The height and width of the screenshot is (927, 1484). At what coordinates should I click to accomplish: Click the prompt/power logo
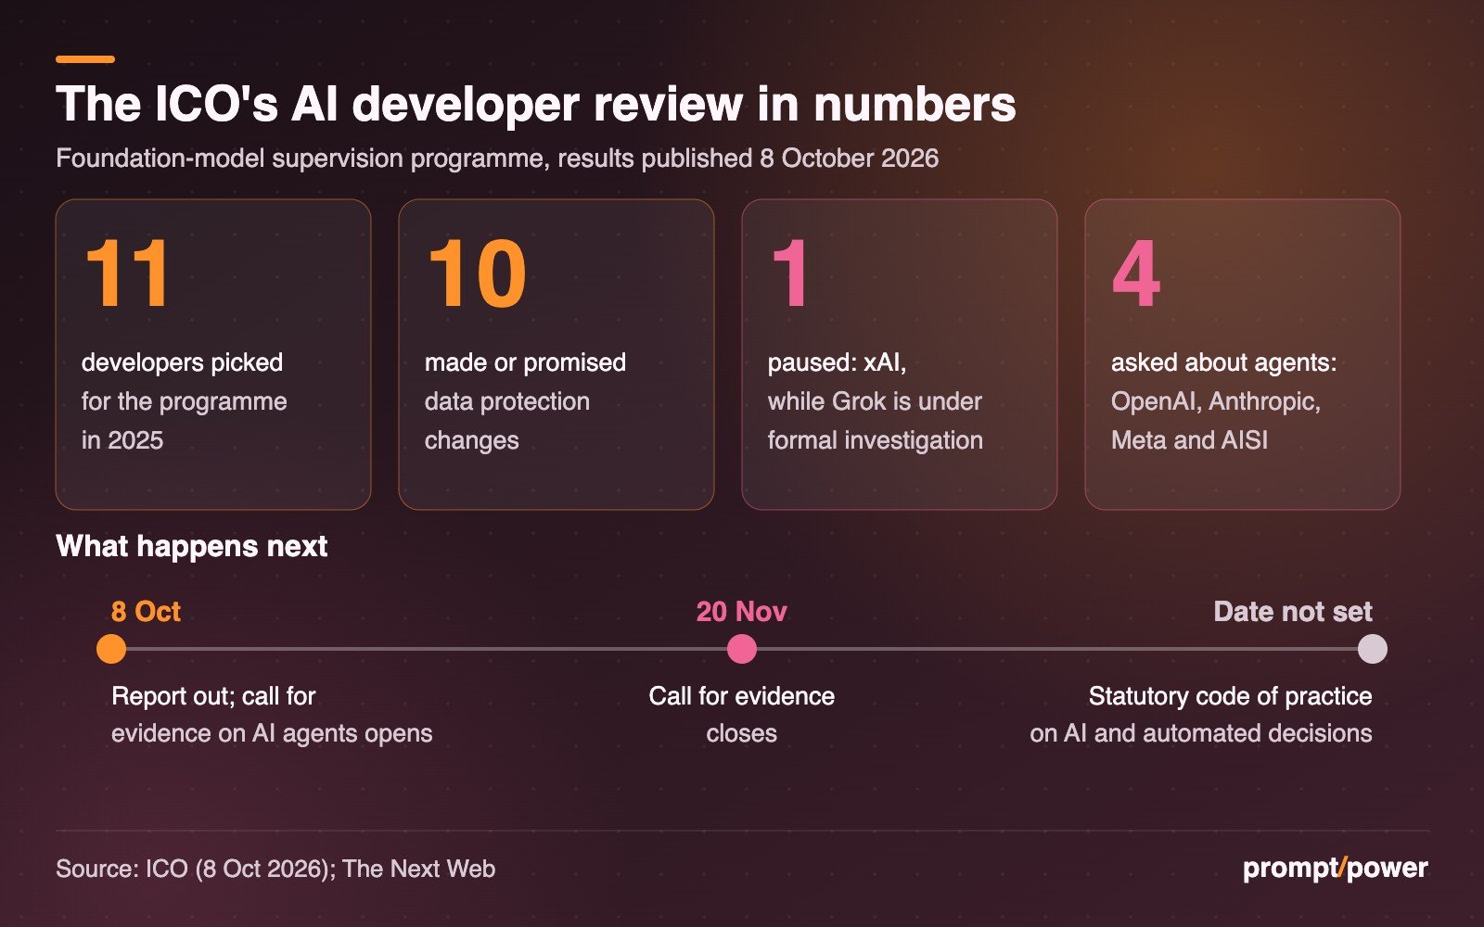tap(1336, 869)
